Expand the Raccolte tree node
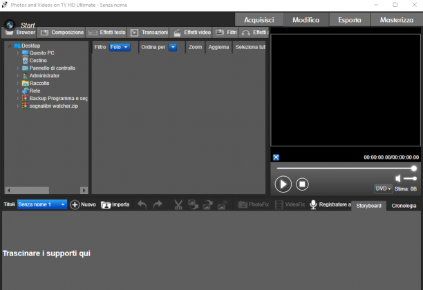 click(18, 84)
